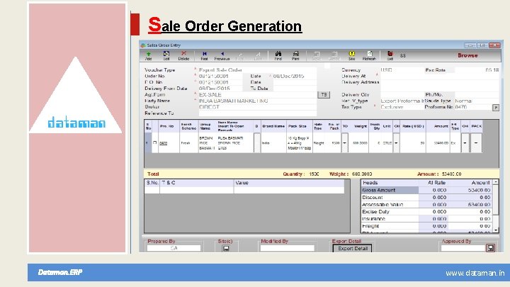The image size is (510, 287).
Task: Click the Party Name field
Action: (257, 101)
